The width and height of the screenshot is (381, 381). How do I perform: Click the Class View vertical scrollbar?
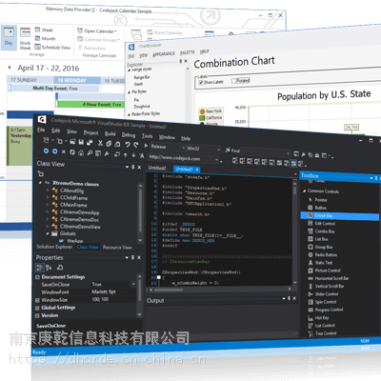(x=140, y=213)
